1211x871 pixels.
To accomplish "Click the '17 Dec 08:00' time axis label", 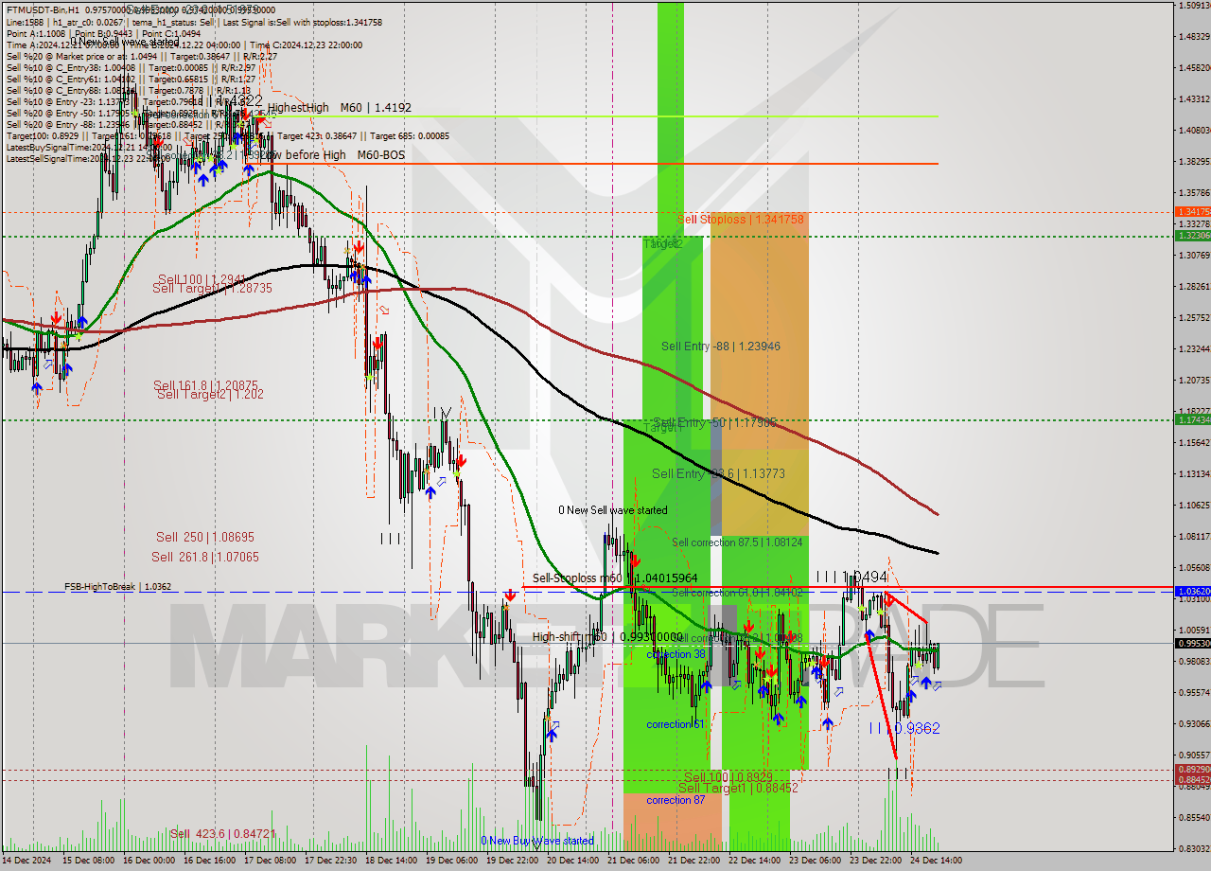I will coord(269,861).
